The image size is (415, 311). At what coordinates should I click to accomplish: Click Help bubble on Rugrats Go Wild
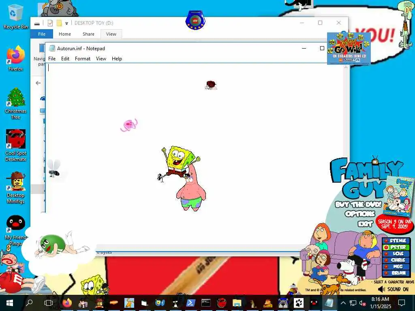[x=340, y=36]
